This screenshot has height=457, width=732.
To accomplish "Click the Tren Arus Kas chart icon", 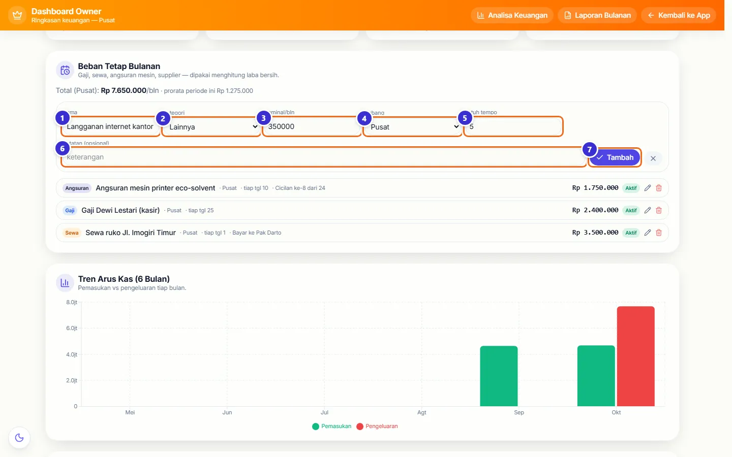I will [65, 283].
